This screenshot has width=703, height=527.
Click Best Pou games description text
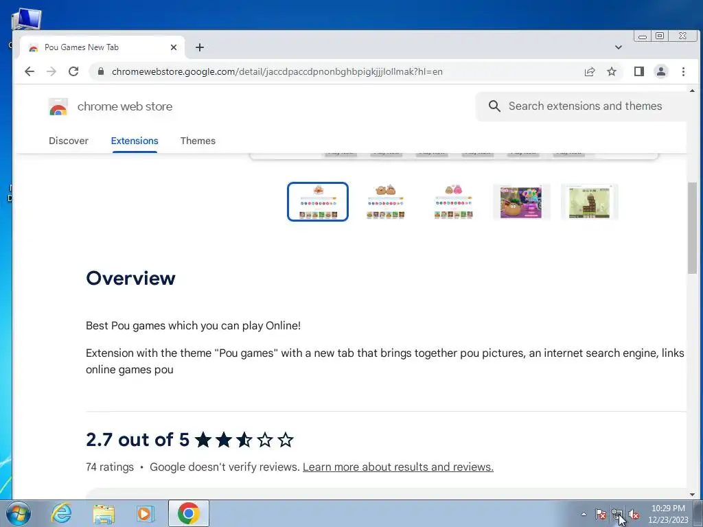coord(193,326)
